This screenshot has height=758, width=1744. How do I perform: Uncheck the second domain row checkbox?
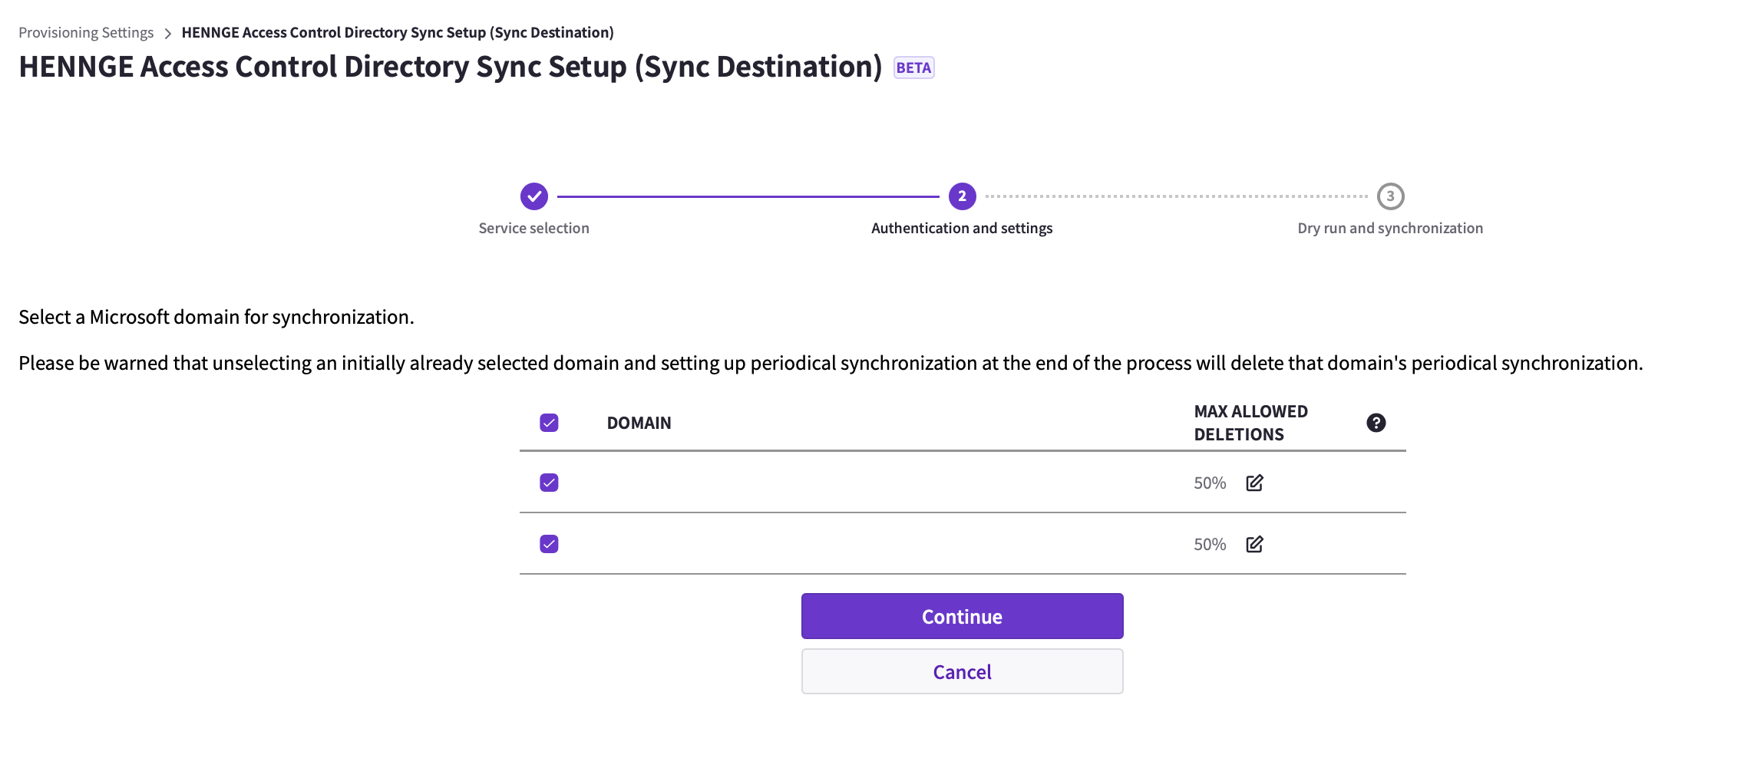[x=549, y=544]
